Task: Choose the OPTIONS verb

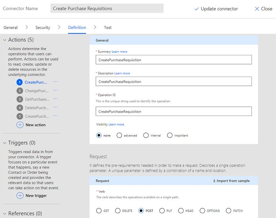Action: 202,211
